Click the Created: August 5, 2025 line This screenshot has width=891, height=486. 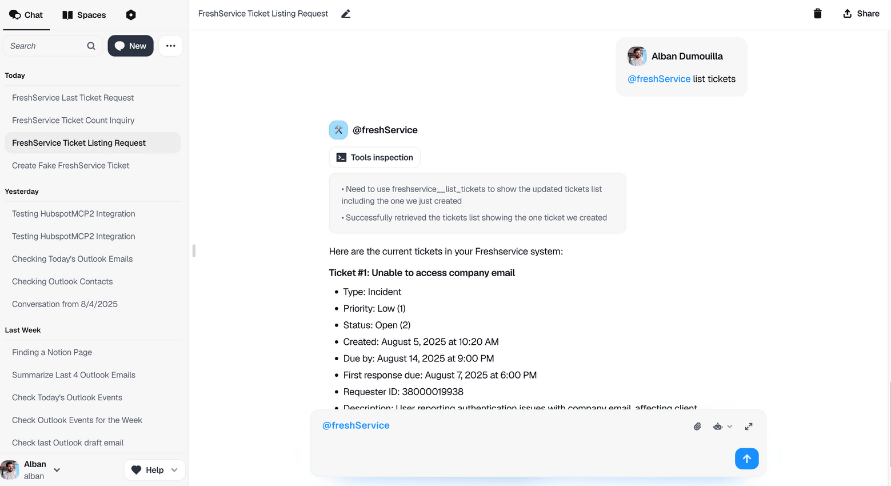click(421, 341)
